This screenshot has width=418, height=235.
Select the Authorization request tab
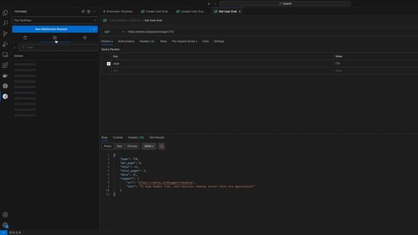click(x=126, y=41)
